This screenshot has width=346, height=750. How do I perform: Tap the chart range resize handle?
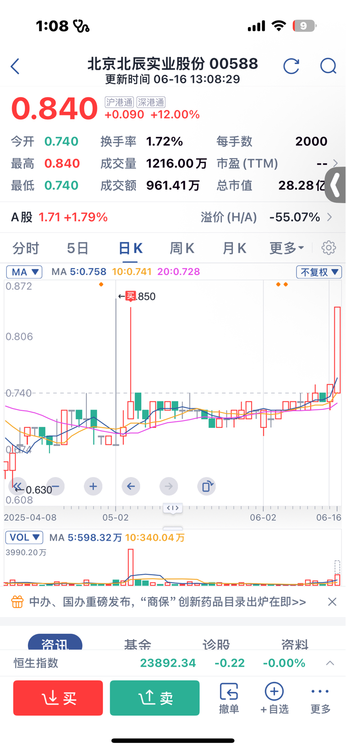tap(173, 508)
